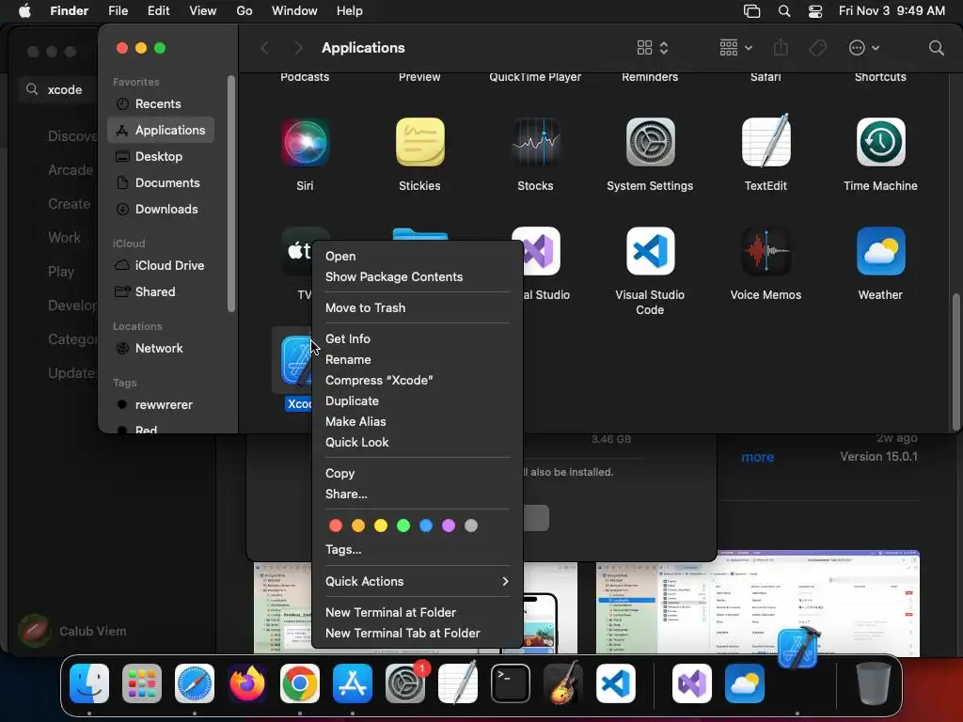The height and width of the screenshot is (722, 963).
Task: Open Desktop in Finder sidebar
Action: 161,157
